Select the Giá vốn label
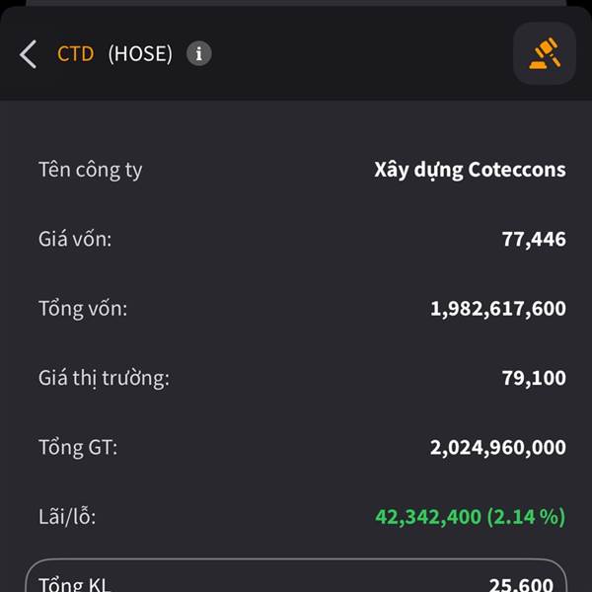The height and width of the screenshot is (592, 592). (x=75, y=239)
